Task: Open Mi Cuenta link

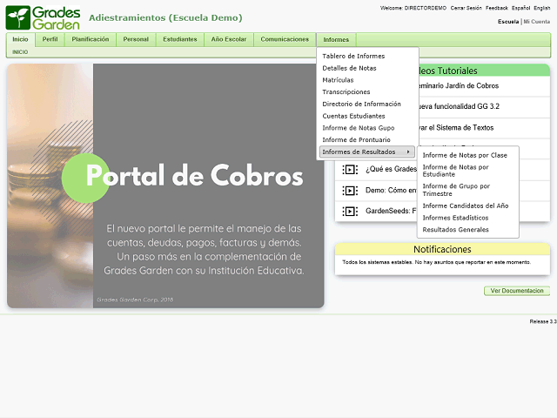Action: (x=536, y=22)
